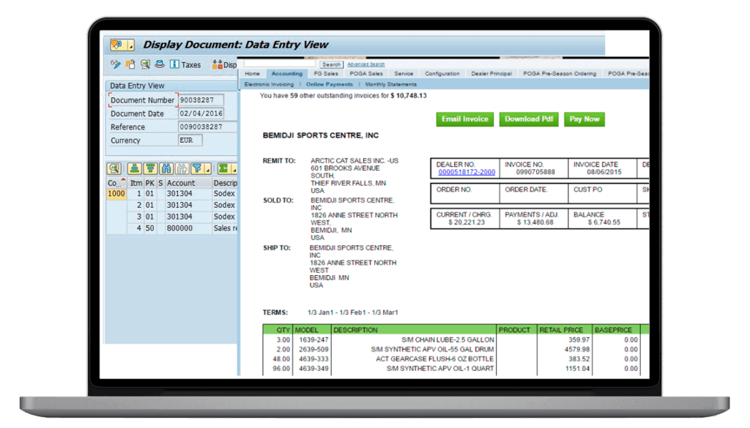Click the PK column header
750x428 pixels.
pyautogui.click(x=149, y=183)
